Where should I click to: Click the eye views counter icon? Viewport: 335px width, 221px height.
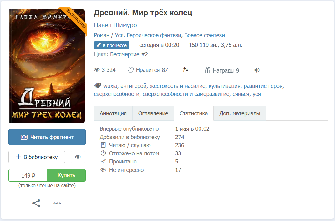97,70
